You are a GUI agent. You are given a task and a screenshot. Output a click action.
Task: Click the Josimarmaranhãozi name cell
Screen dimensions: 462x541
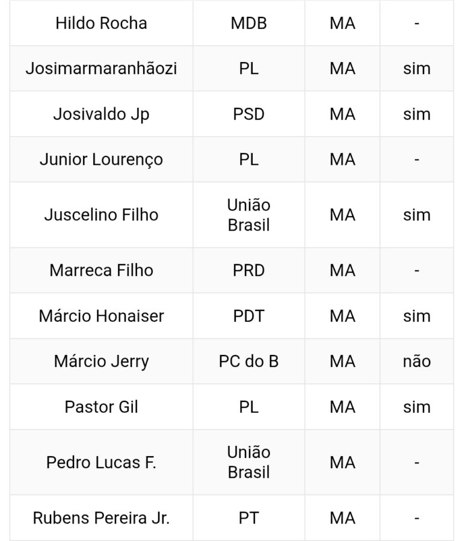(101, 69)
